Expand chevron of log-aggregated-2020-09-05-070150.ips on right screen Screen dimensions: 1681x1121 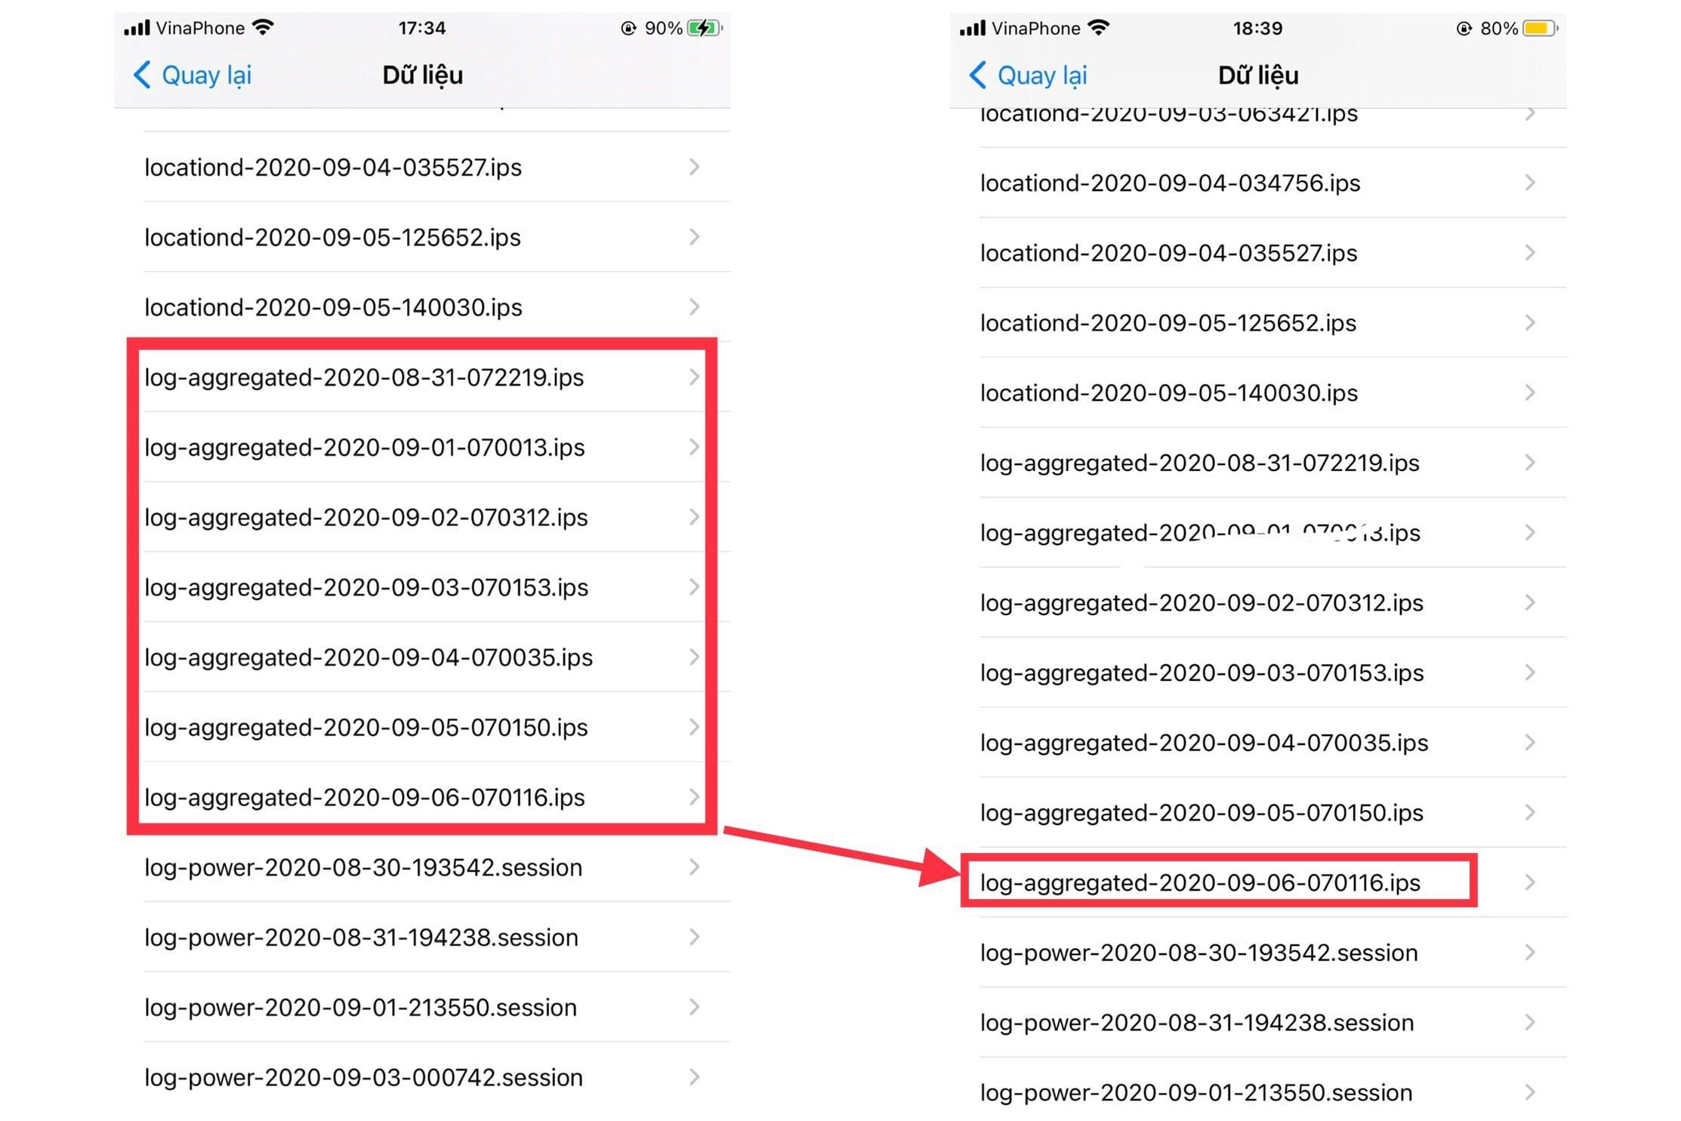(1529, 812)
